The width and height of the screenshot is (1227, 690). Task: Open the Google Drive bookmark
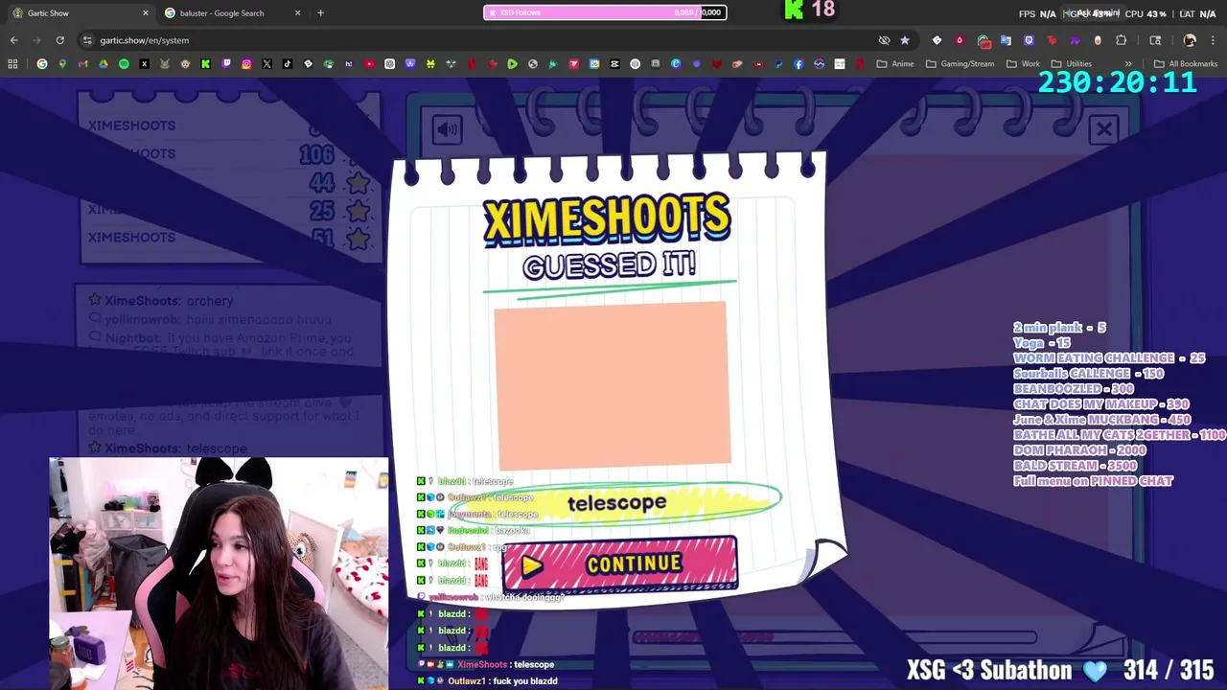[104, 64]
